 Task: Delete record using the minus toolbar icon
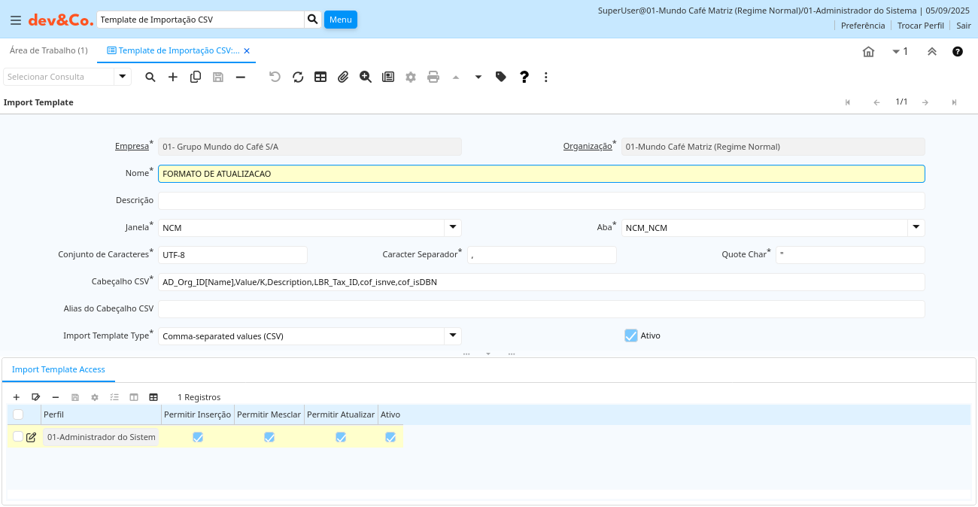241,77
